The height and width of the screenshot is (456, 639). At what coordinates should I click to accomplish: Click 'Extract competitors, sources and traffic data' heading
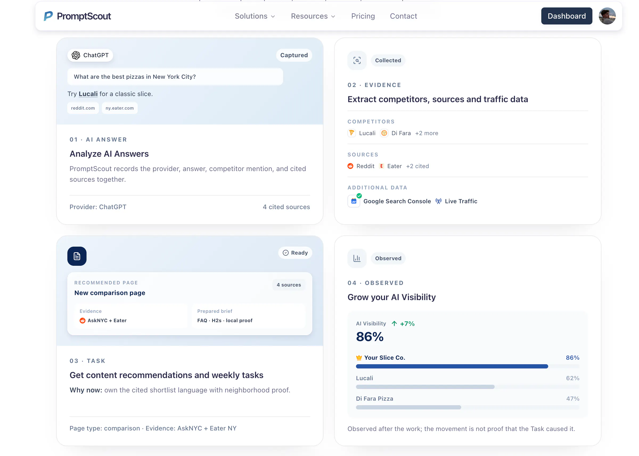(437, 99)
